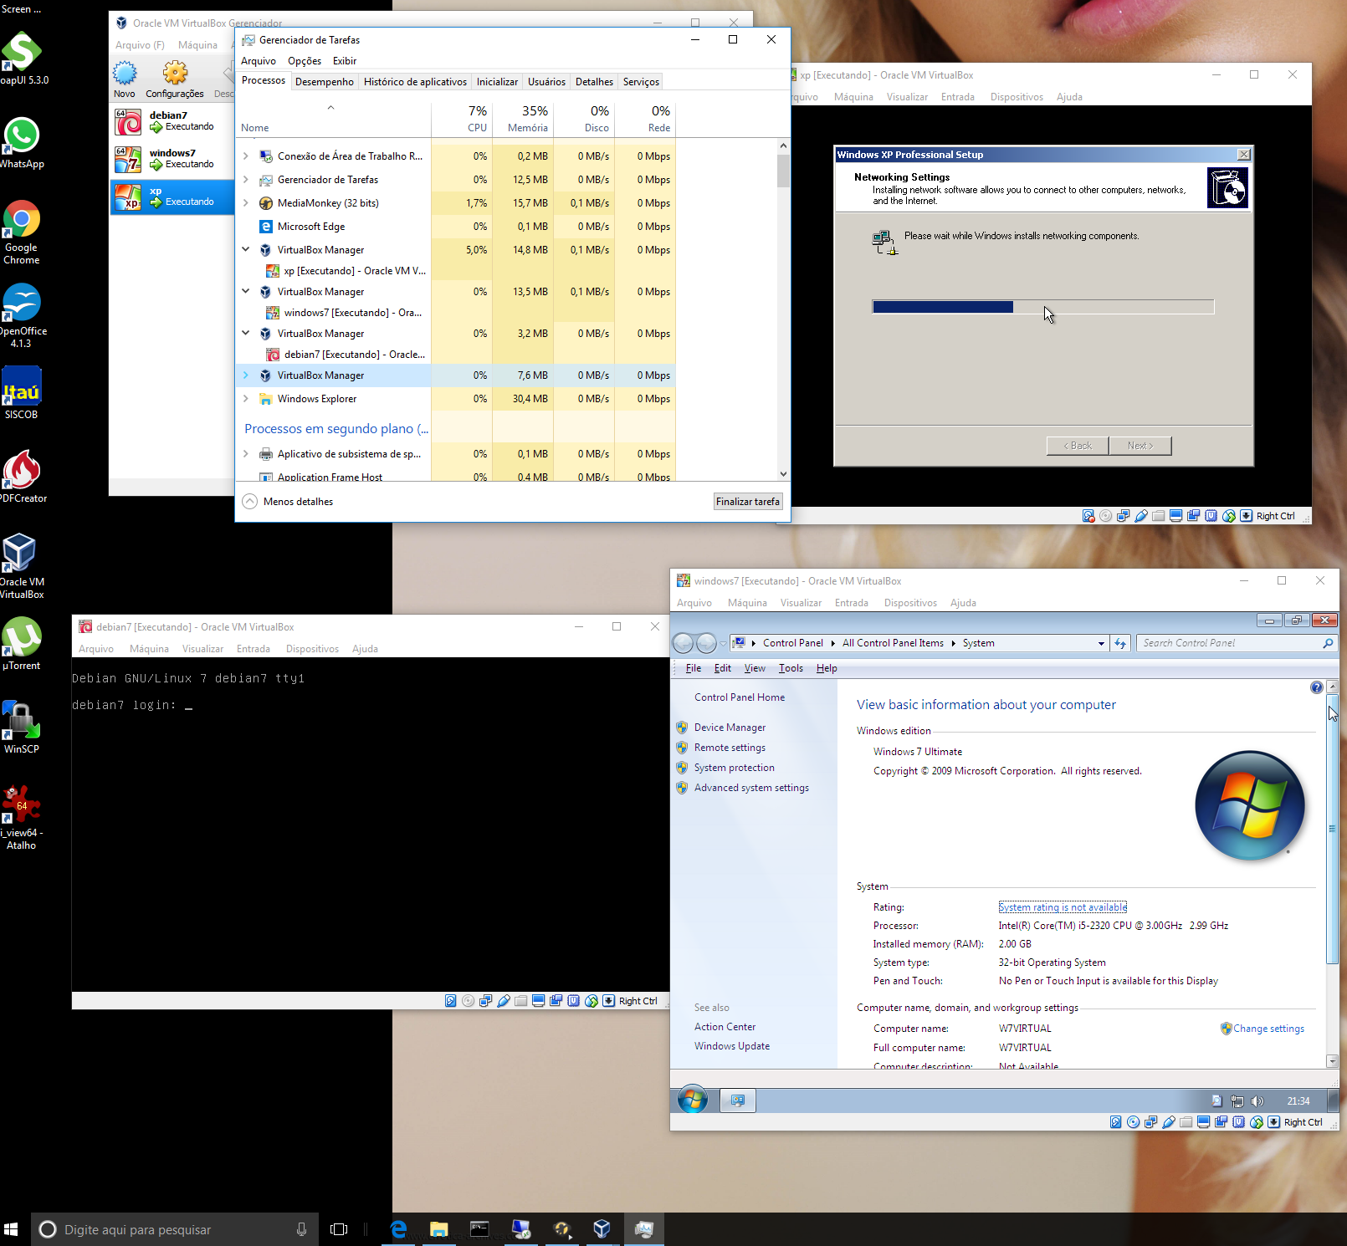Open the address bar dropdown in Windows 7 System window
Image resolution: width=1347 pixels, height=1246 pixels.
click(1101, 643)
